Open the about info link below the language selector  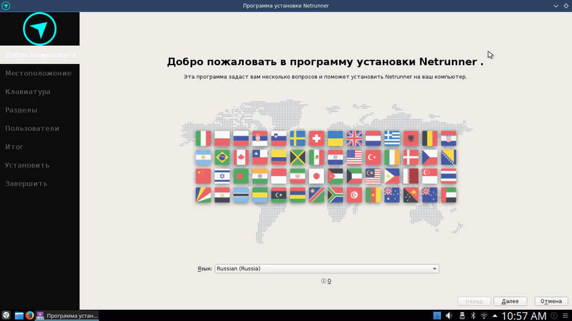click(326, 281)
